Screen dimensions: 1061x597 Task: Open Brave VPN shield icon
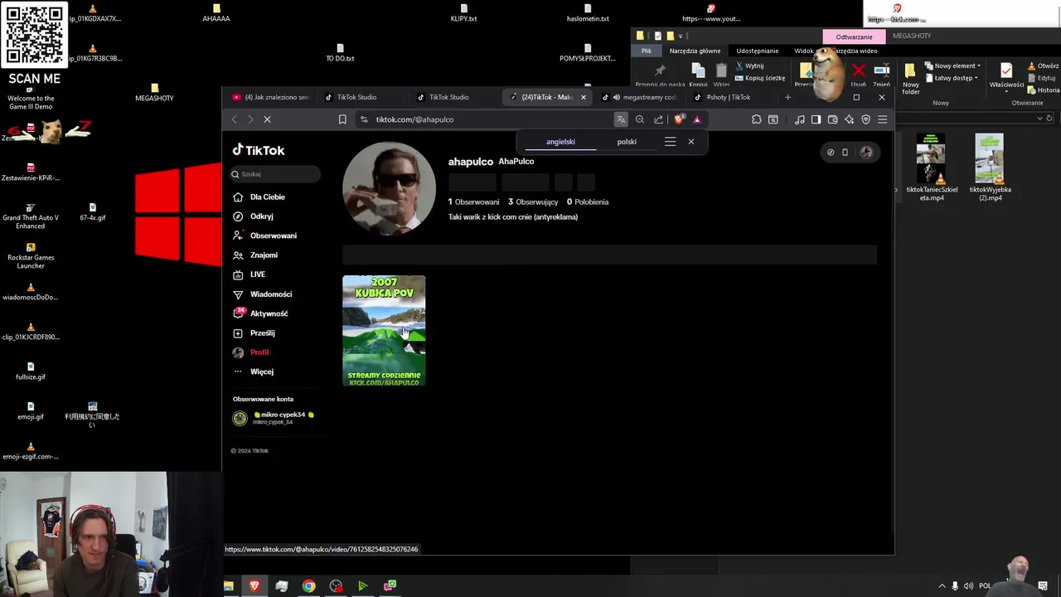[x=866, y=119]
